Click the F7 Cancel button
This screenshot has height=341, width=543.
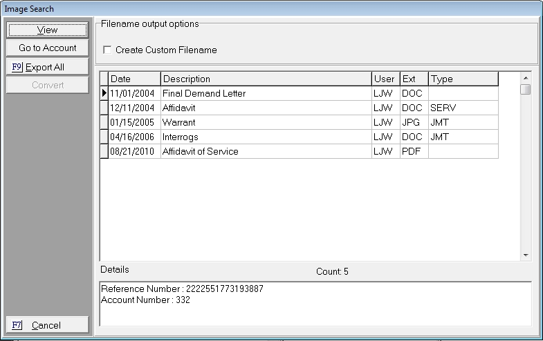click(47, 325)
